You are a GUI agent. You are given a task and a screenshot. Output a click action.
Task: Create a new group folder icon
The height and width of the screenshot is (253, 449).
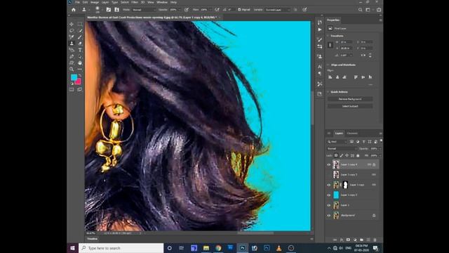[361, 240]
